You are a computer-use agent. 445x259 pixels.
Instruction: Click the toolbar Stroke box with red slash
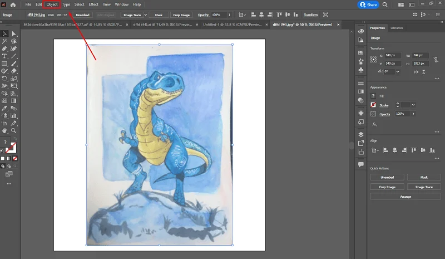pos(11,148)
